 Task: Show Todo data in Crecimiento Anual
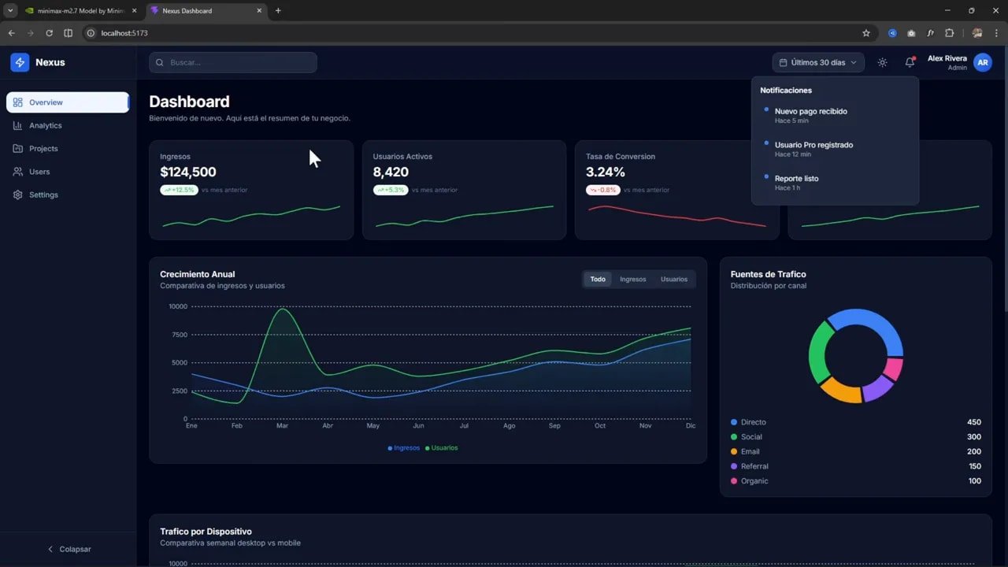tap(598, 280)
